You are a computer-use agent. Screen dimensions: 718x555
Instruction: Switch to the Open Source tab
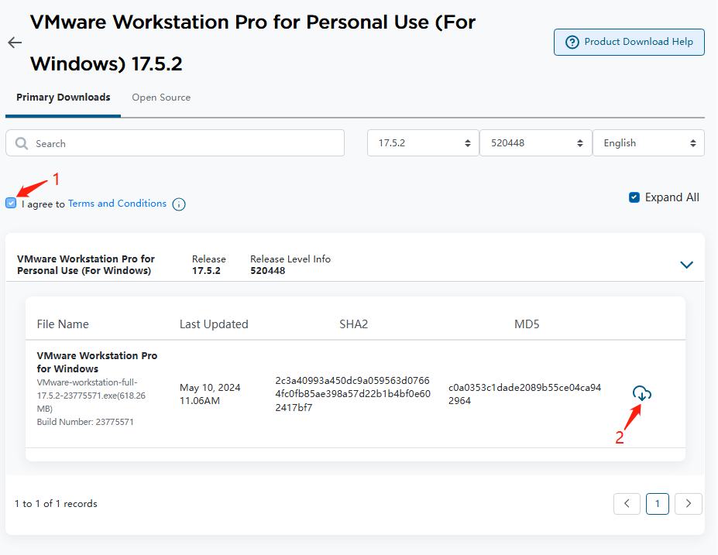161,97
